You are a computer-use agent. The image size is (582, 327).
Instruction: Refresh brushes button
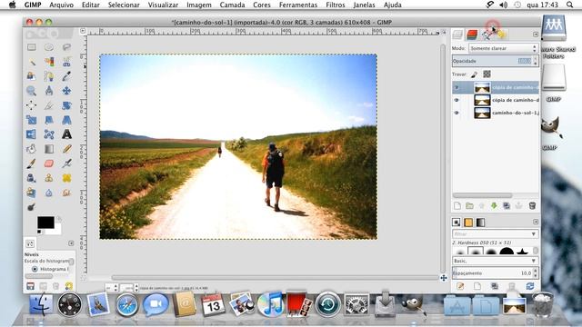[x=530, y=286]
